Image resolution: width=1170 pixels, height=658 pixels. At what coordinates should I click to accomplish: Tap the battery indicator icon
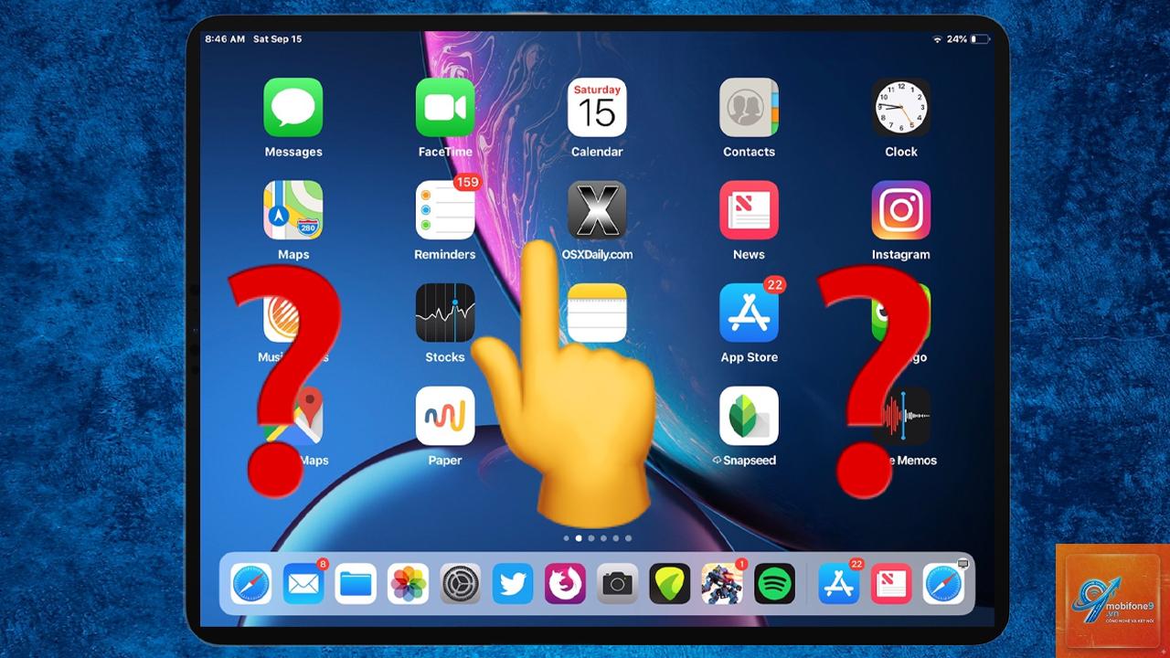[x=980, y=39]
